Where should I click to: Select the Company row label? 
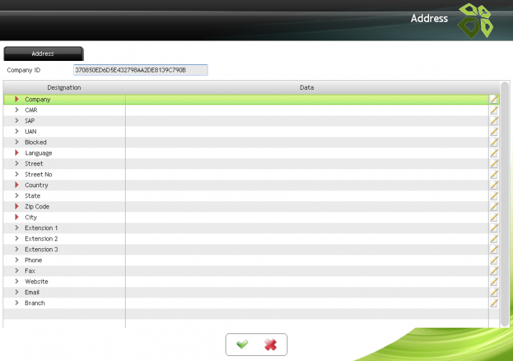click(38, 99)
